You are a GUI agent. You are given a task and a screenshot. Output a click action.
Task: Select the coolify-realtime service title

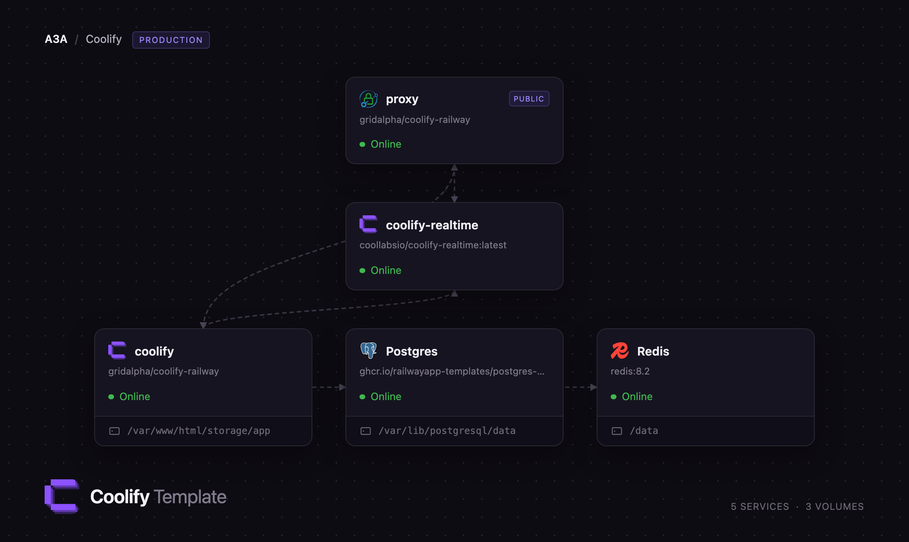coord(432,225)
